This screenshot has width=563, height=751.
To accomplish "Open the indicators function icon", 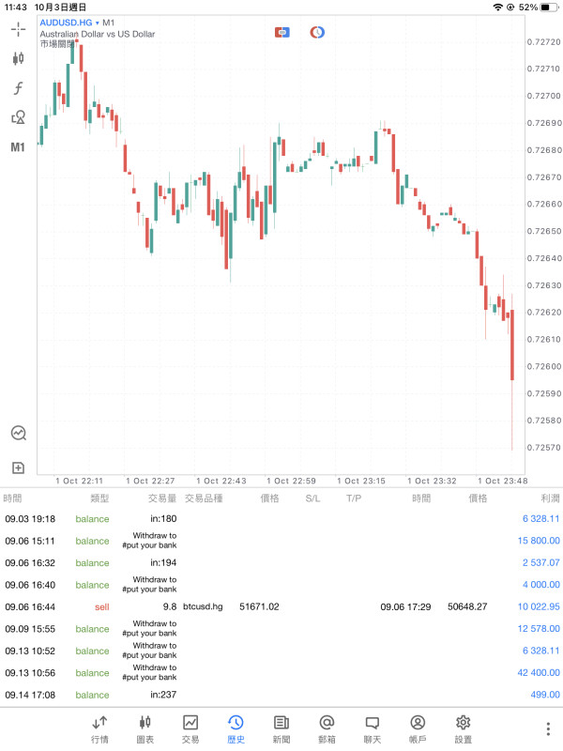I will [x=18, y=87].
